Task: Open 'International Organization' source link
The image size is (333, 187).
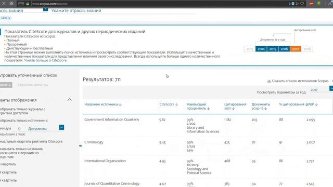Action: click(105, 161)
